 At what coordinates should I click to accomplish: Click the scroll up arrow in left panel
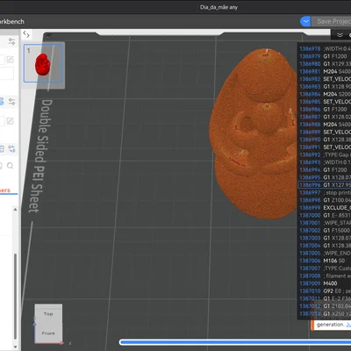click(x=15, y=209)
